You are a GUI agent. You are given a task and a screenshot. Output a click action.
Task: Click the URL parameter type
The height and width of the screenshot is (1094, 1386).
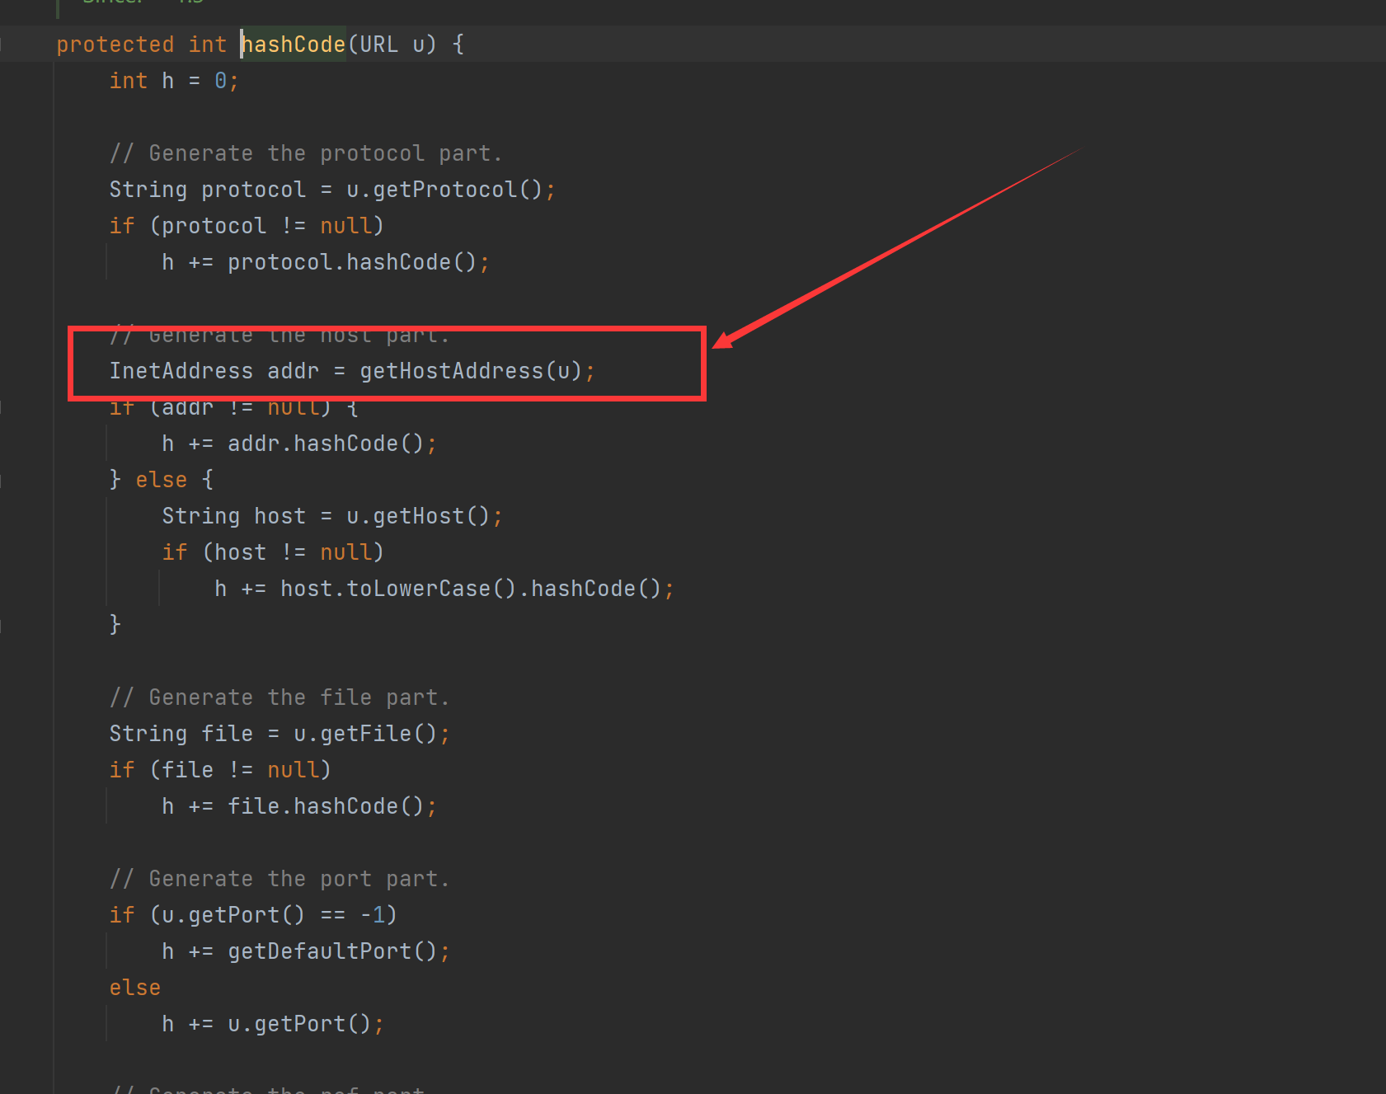click(x=378, y=45)
